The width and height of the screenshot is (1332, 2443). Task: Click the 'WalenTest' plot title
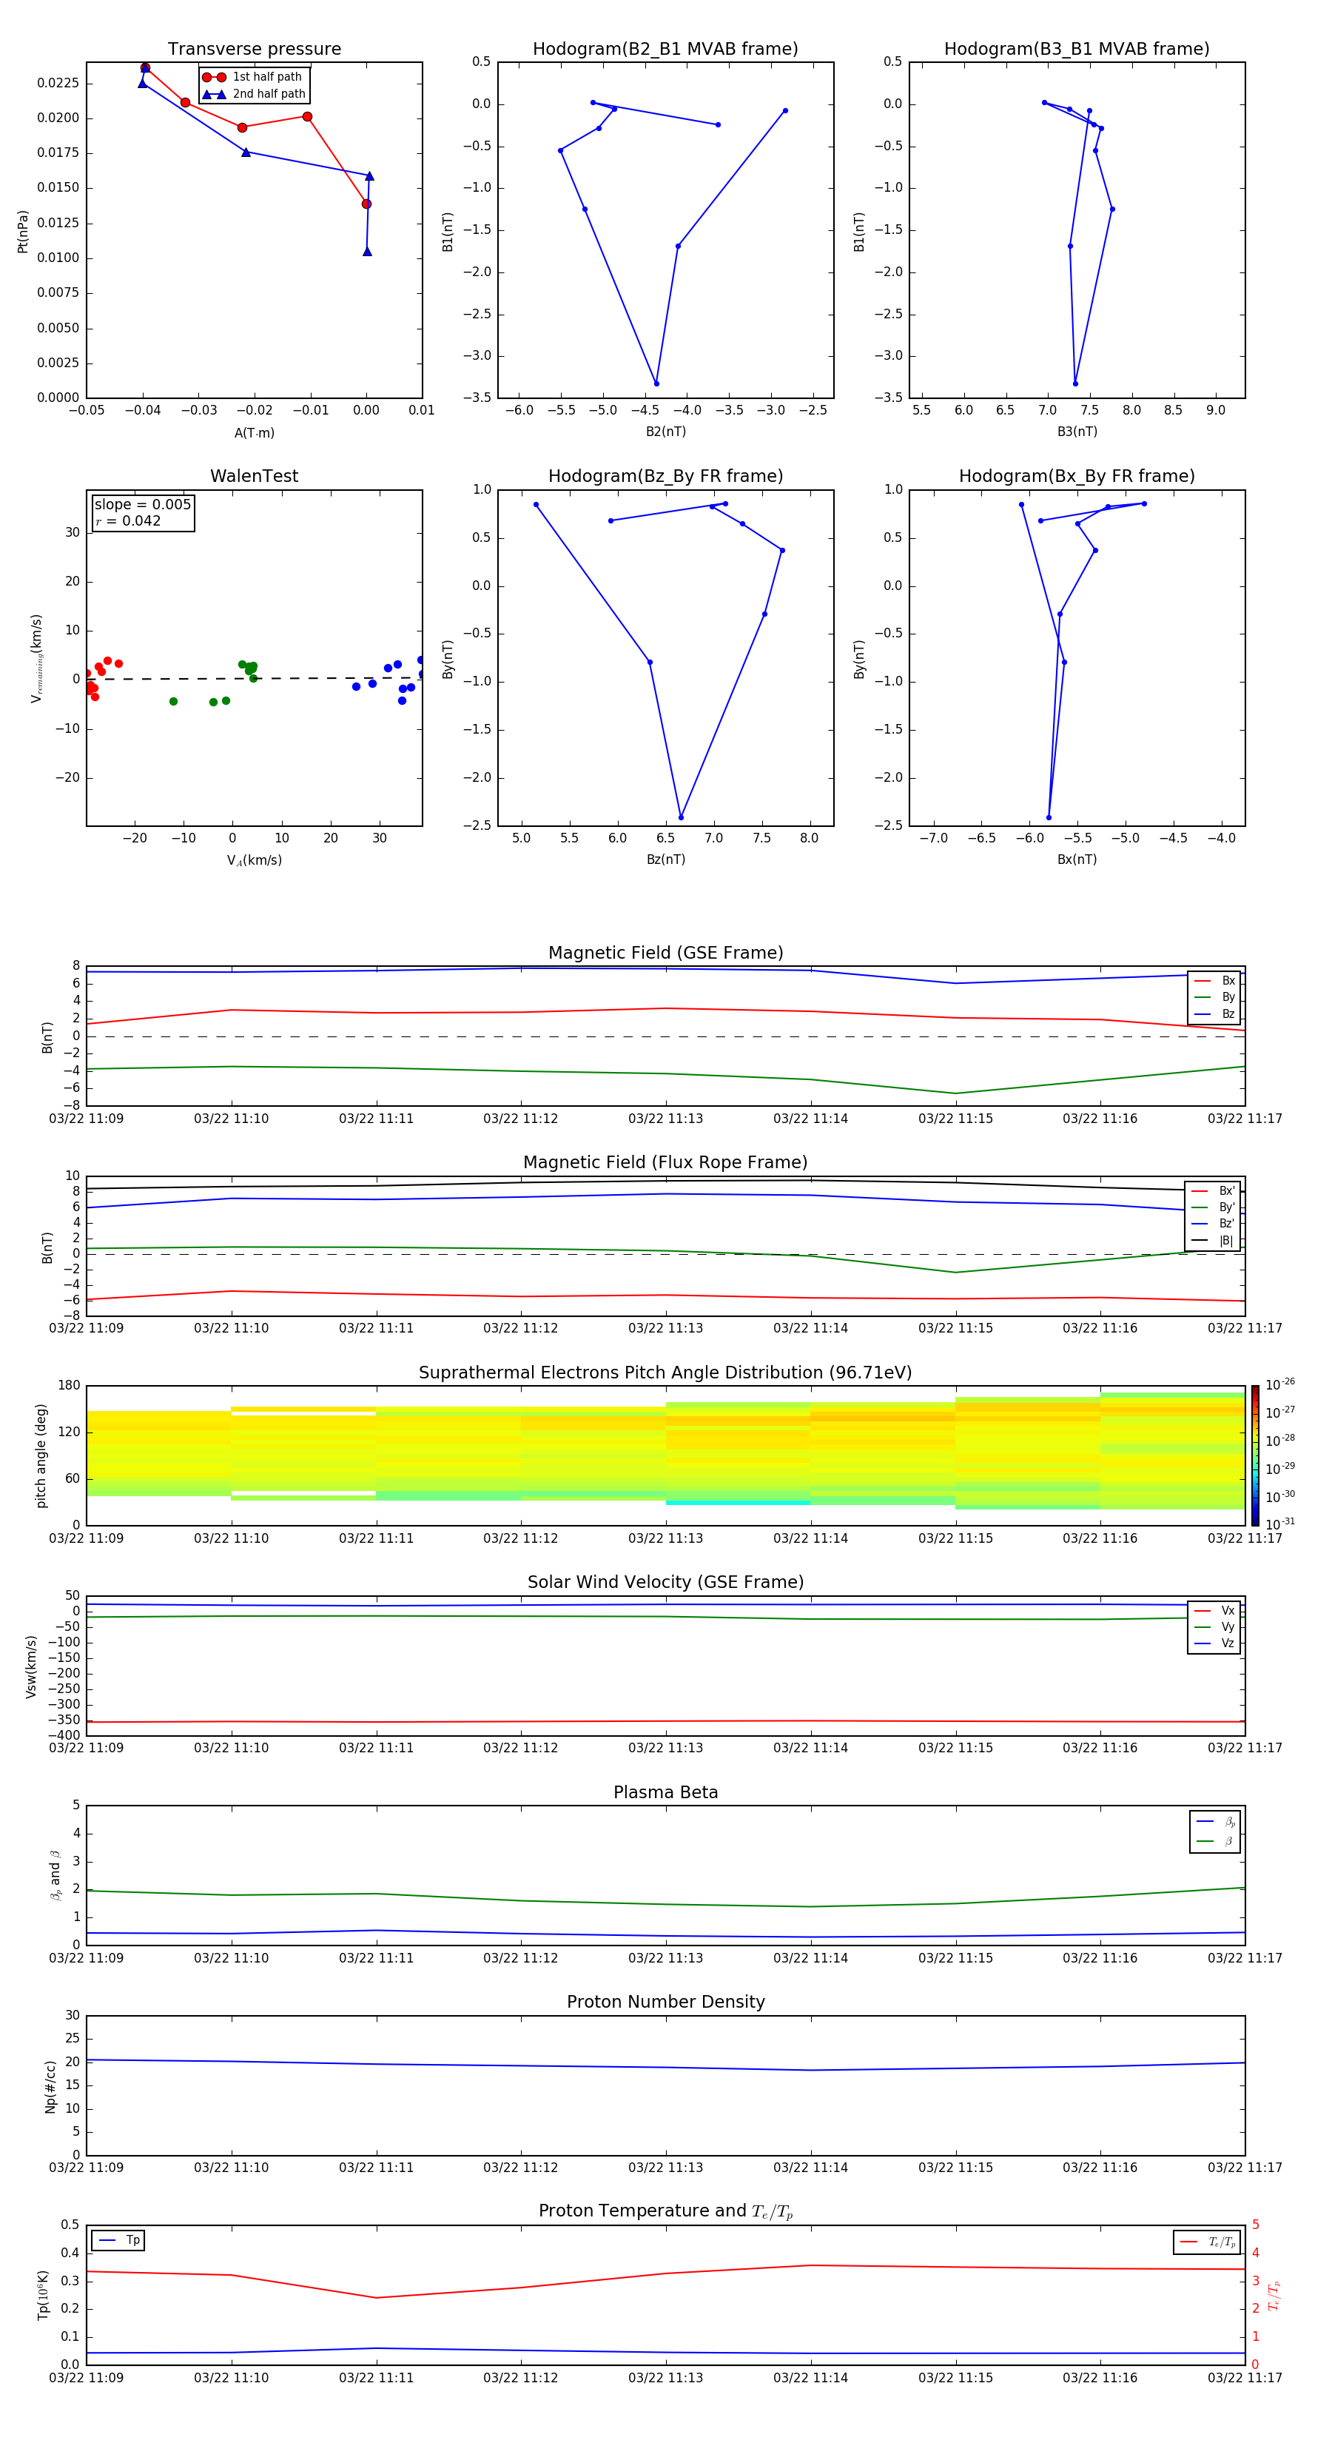tap(254, 476)
